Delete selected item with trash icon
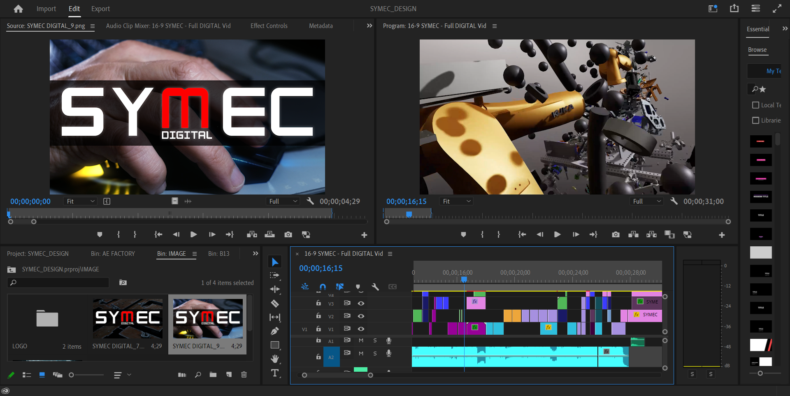The image size is (790, 396). point(244,375)
